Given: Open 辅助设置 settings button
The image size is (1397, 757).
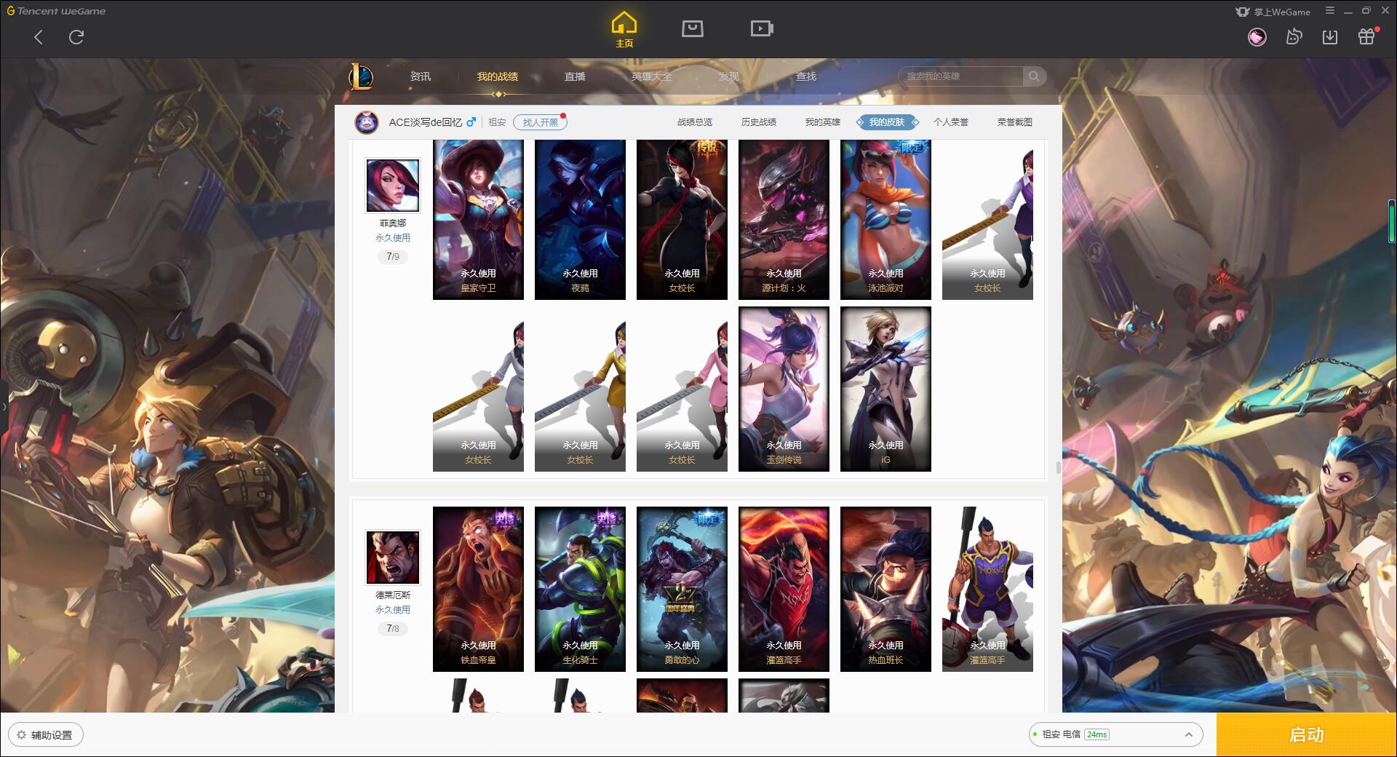Looking at the screenshot, I should pos(46,735).
